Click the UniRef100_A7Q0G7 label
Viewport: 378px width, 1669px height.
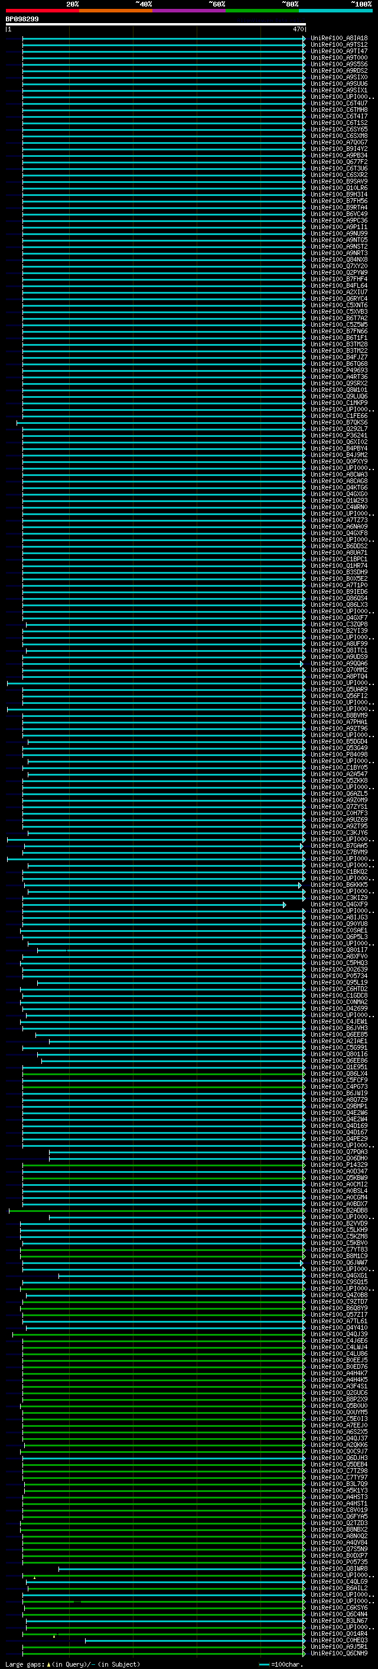click(339, 143)
